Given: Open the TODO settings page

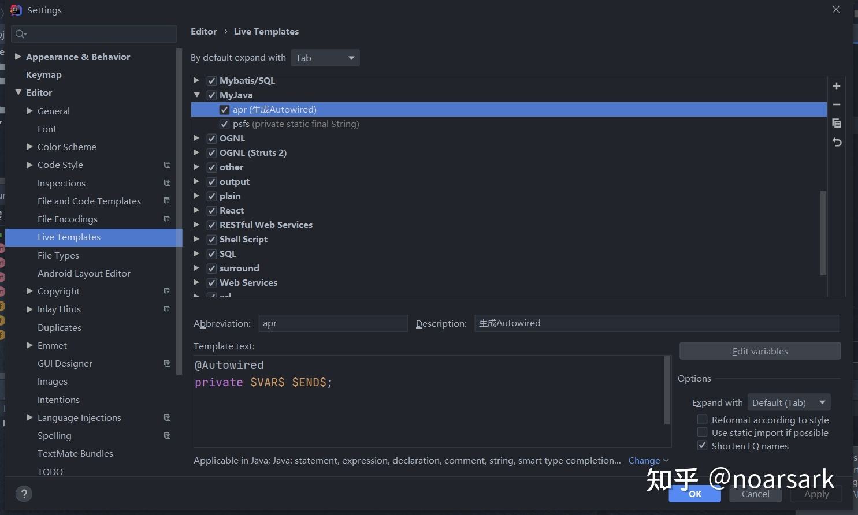Looking at the screenshot, I should 50,472.
